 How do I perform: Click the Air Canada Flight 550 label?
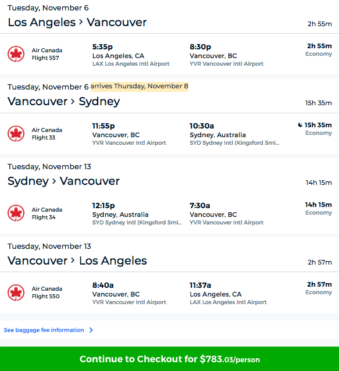47,292
